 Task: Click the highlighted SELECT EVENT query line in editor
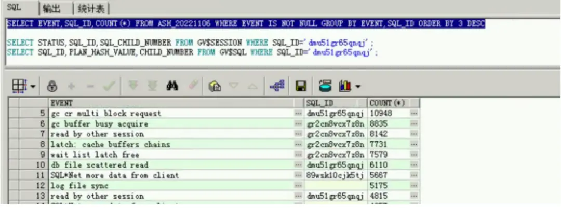pos(246,24)
